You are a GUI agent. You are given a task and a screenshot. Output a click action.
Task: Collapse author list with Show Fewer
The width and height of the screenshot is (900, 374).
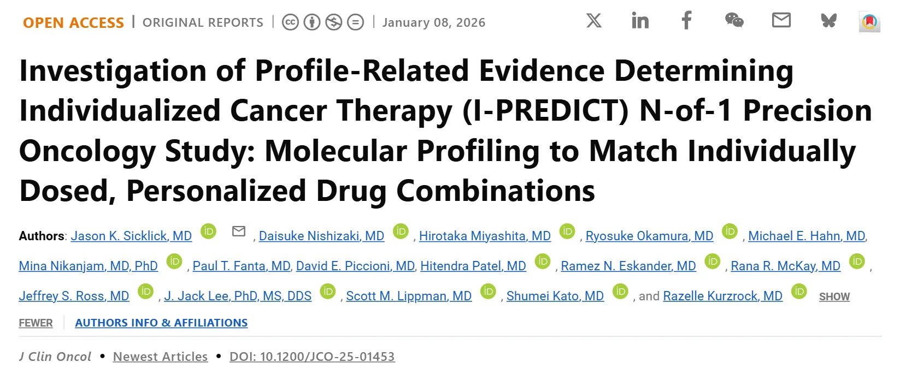[x=36, y=323]
